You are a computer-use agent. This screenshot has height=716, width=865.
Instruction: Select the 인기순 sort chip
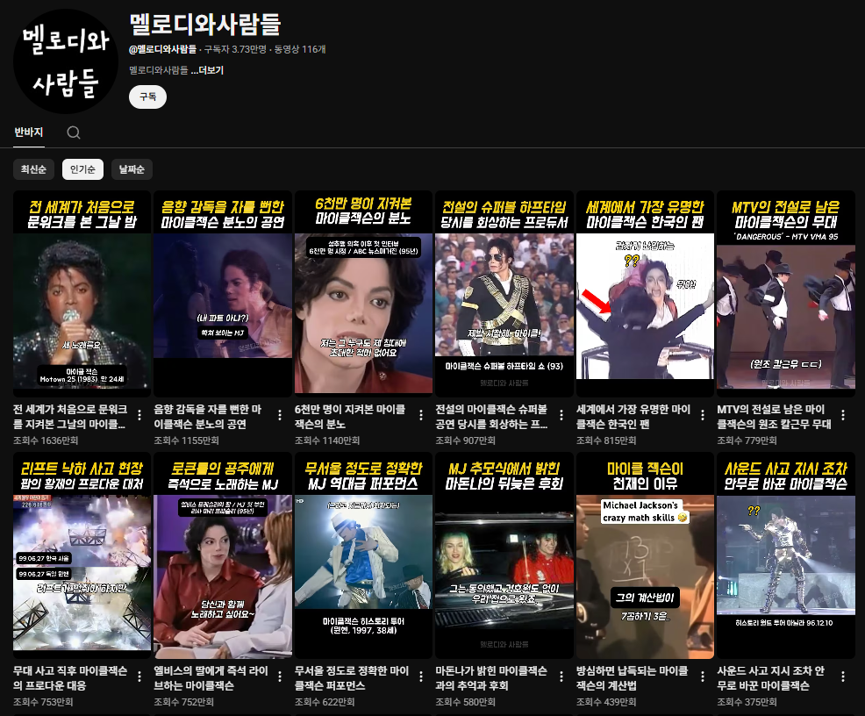(x=82, y=169)
